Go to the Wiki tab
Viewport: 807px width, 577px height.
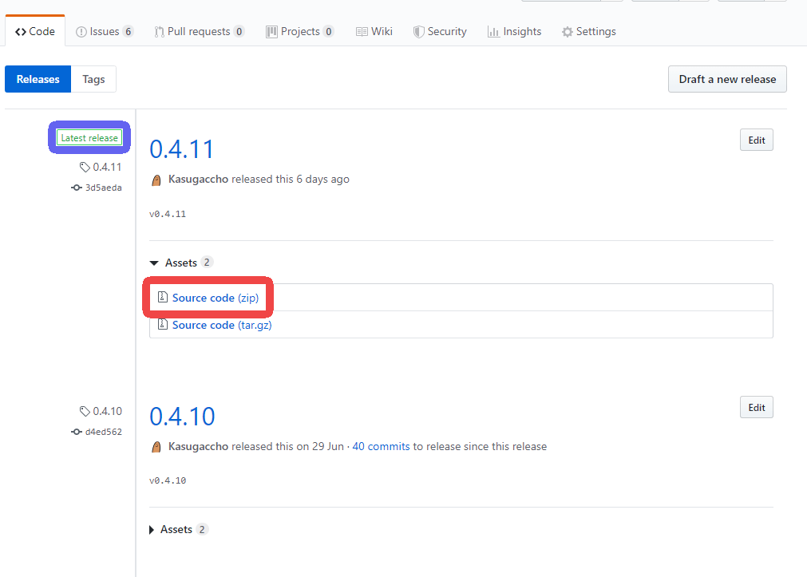tap(374, 32)
